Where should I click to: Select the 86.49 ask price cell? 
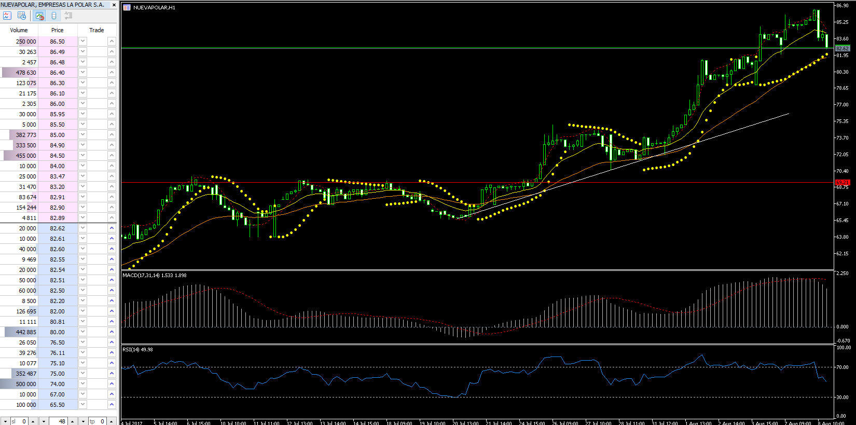(x=58, y=51)
